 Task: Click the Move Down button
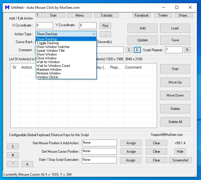[x=175, y=95]
